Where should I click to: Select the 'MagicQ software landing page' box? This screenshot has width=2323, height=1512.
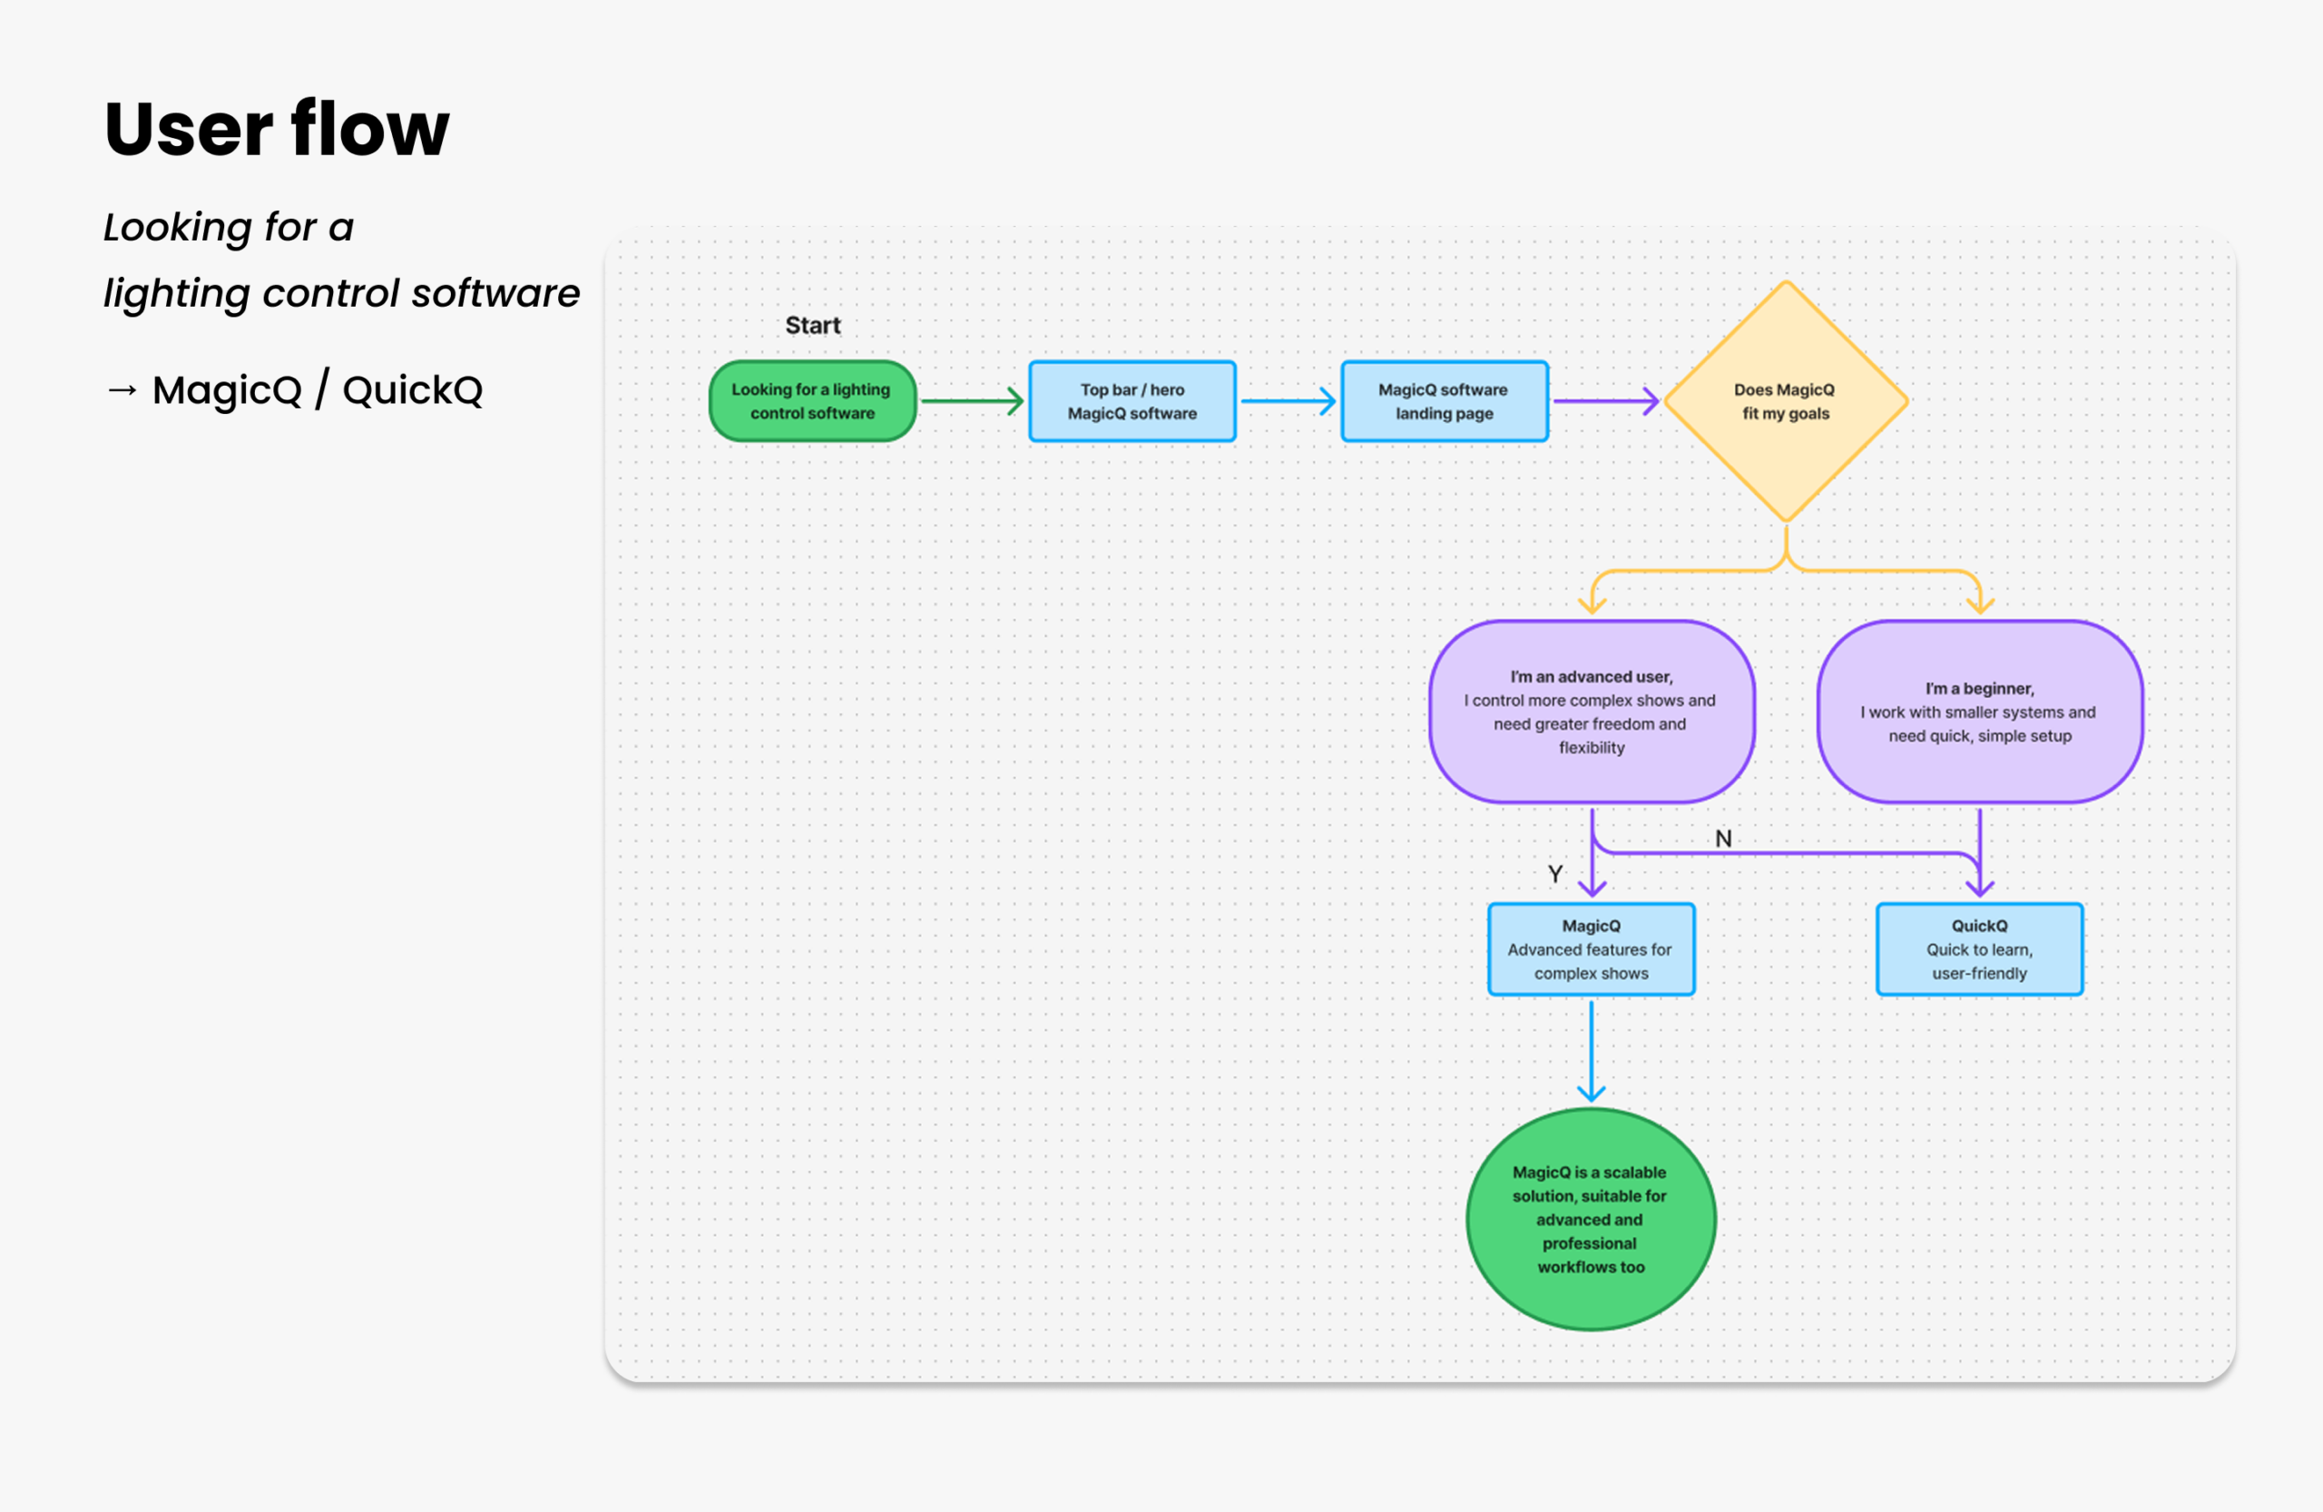(1444, 401)
